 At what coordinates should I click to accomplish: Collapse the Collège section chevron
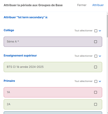click(x=100, y=31)
